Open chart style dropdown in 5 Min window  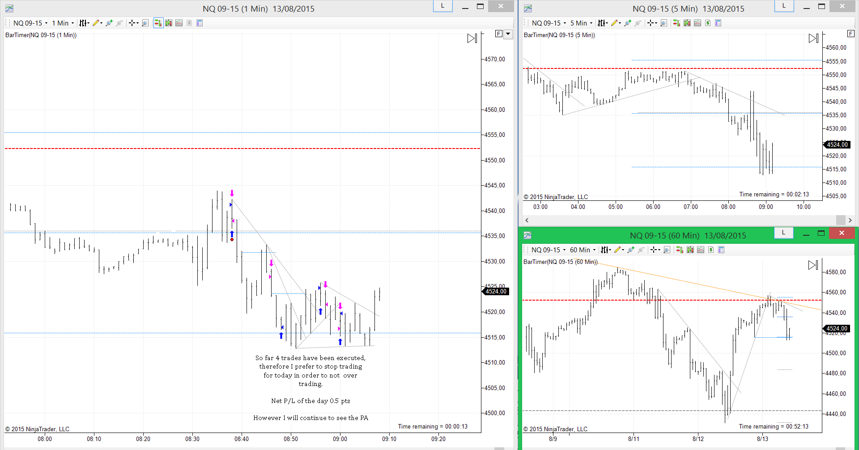pos(603,23)
